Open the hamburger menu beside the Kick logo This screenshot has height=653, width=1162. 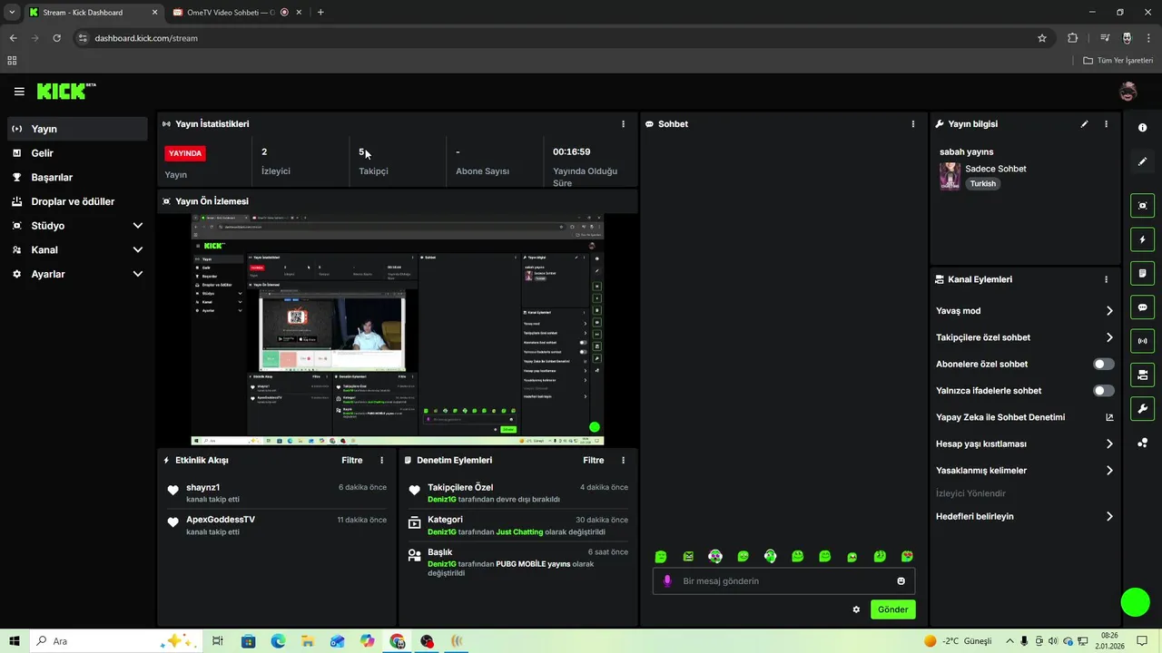[19, 92]
